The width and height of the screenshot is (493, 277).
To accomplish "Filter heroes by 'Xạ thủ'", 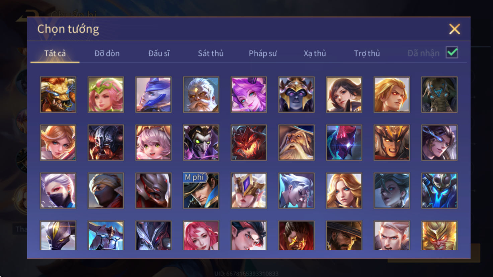I will click(x=315, y=53).
